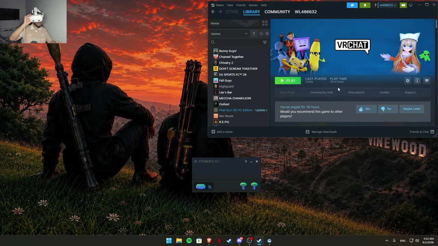
Task: Open the Steam menu
Action: pyautogui.click(x=220, y=5)
